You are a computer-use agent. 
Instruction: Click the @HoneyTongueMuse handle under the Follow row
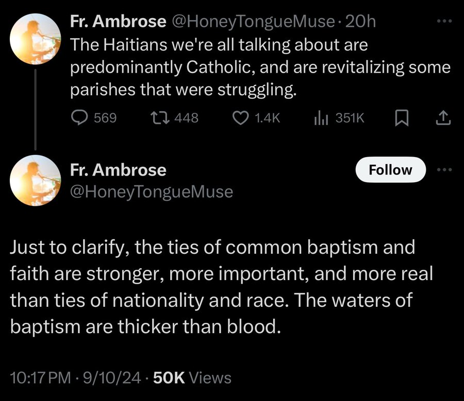[x=152, y=191]
